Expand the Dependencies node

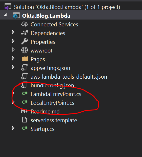click(x=13, y=32)
